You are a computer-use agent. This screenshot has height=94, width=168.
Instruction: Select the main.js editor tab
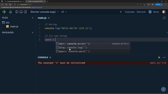coord(42,18)
